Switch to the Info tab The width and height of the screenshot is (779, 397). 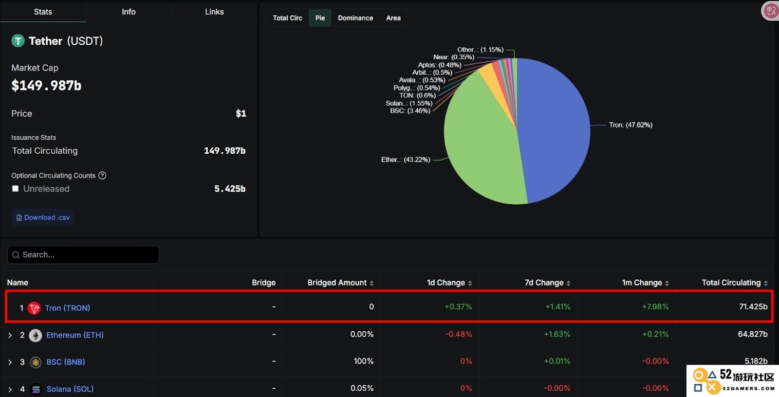coord(129,12)
